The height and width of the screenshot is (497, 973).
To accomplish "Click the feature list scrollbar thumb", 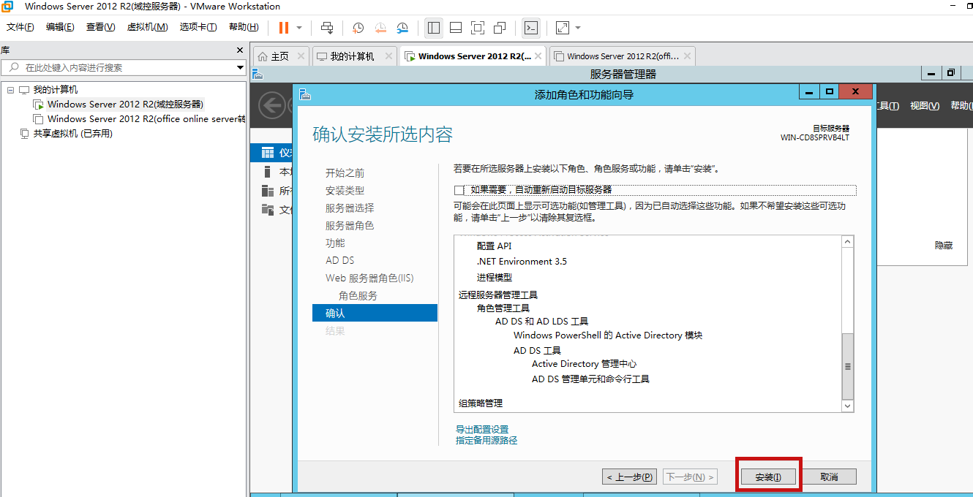I will coord(848,365).
